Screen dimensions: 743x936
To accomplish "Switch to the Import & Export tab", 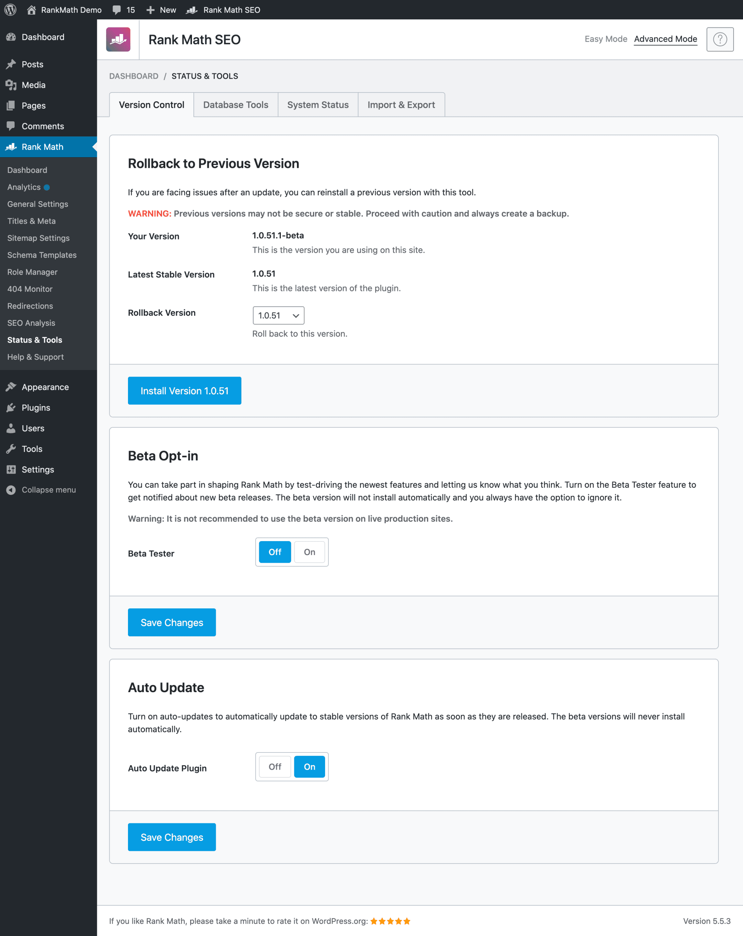I will 401,105.
